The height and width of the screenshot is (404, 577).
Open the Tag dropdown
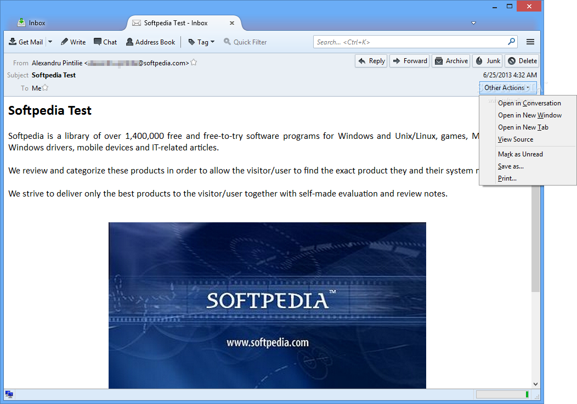point(201,42)
